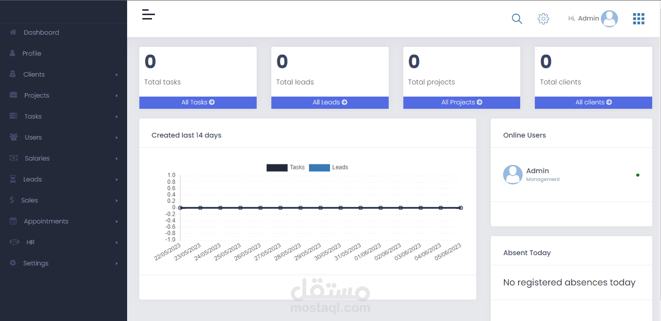Viewport: 661px width, 321px height.
Task: Click the Salaries money icon in sidebar
Action: pos(14,158)
